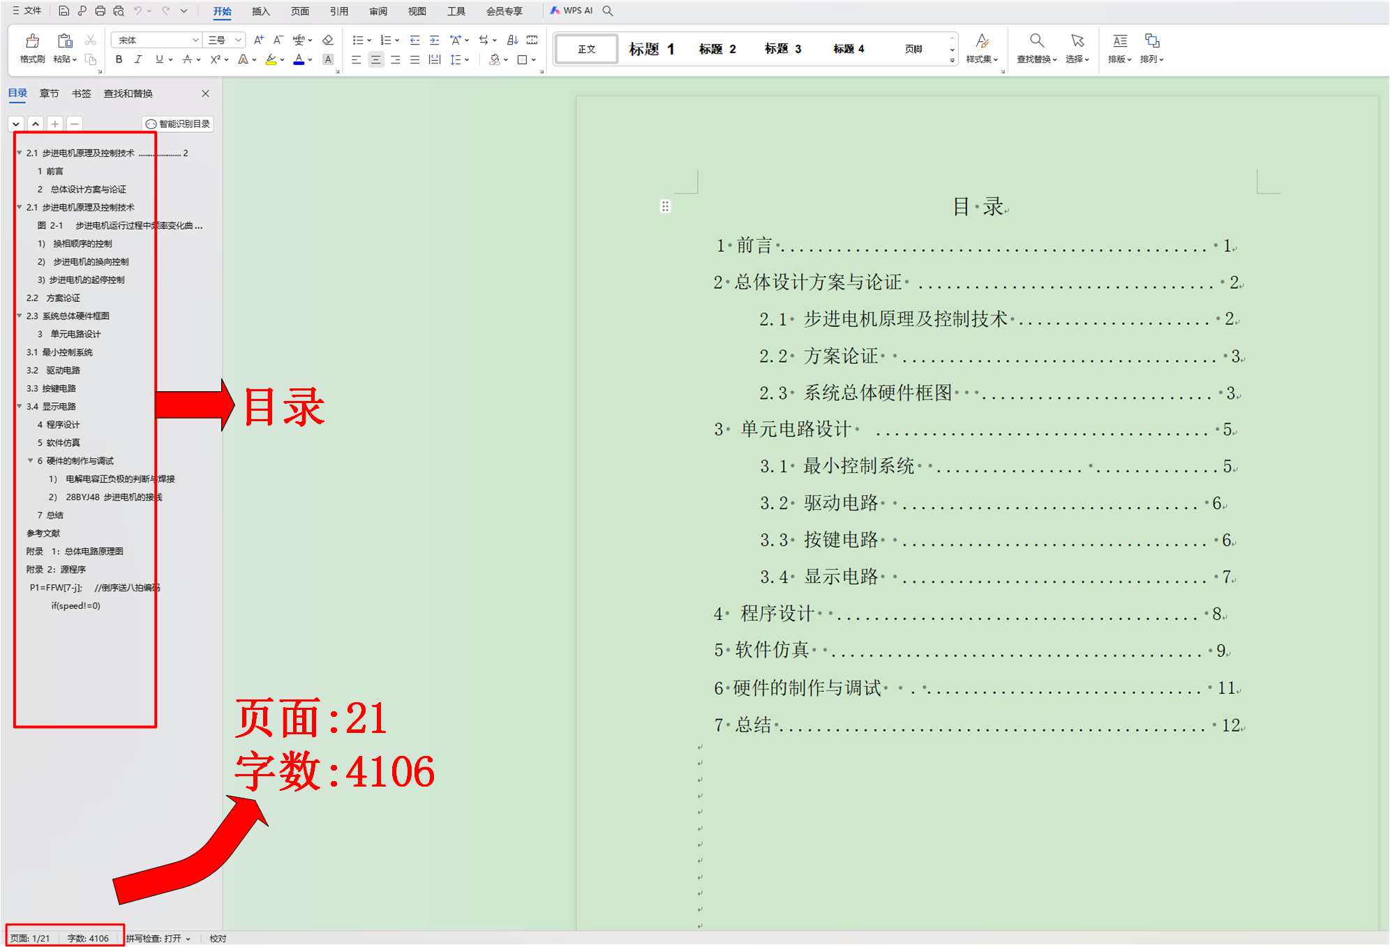Screen dimensions: 1390x947
Task: Click the Undo arrow icon
Action: tap(137, 10)
